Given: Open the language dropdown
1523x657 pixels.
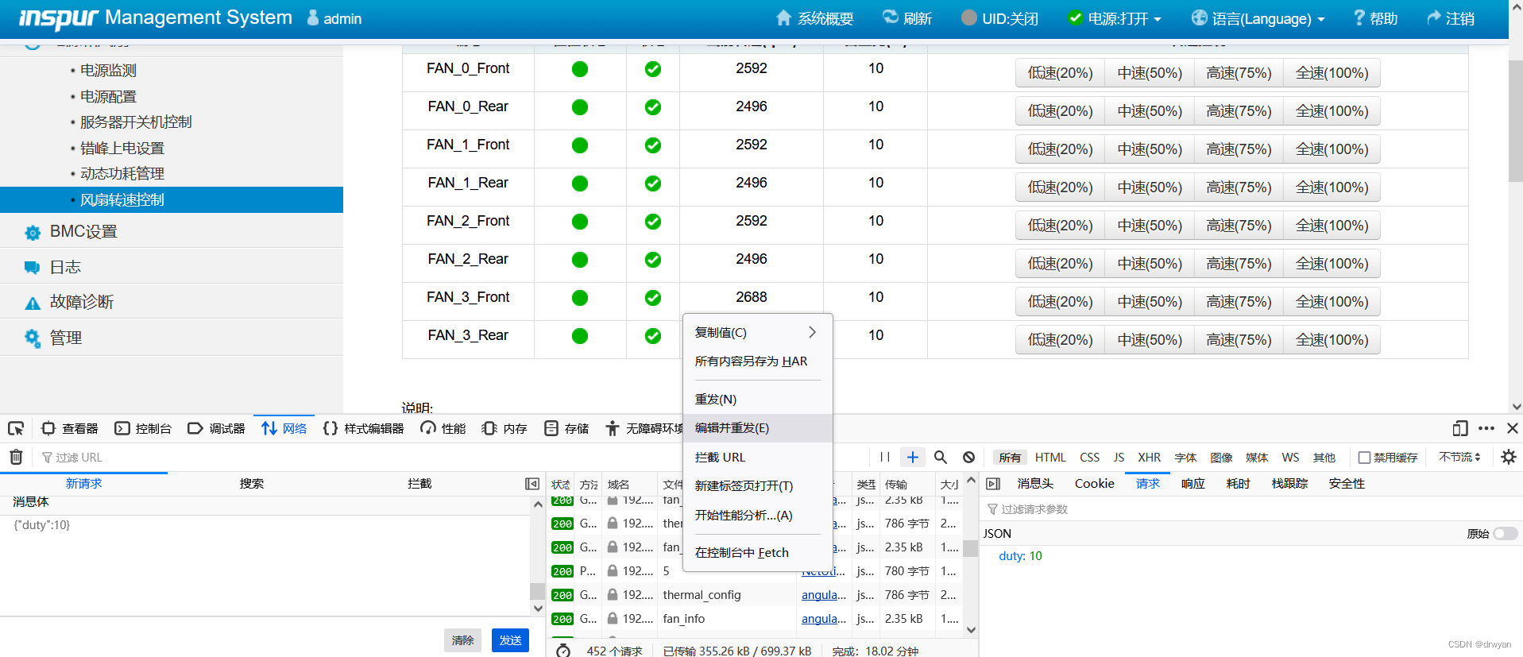Looking at the screenshot, I should (x=1258, y=18).
